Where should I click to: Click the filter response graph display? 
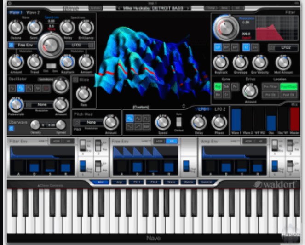[277, 28]
